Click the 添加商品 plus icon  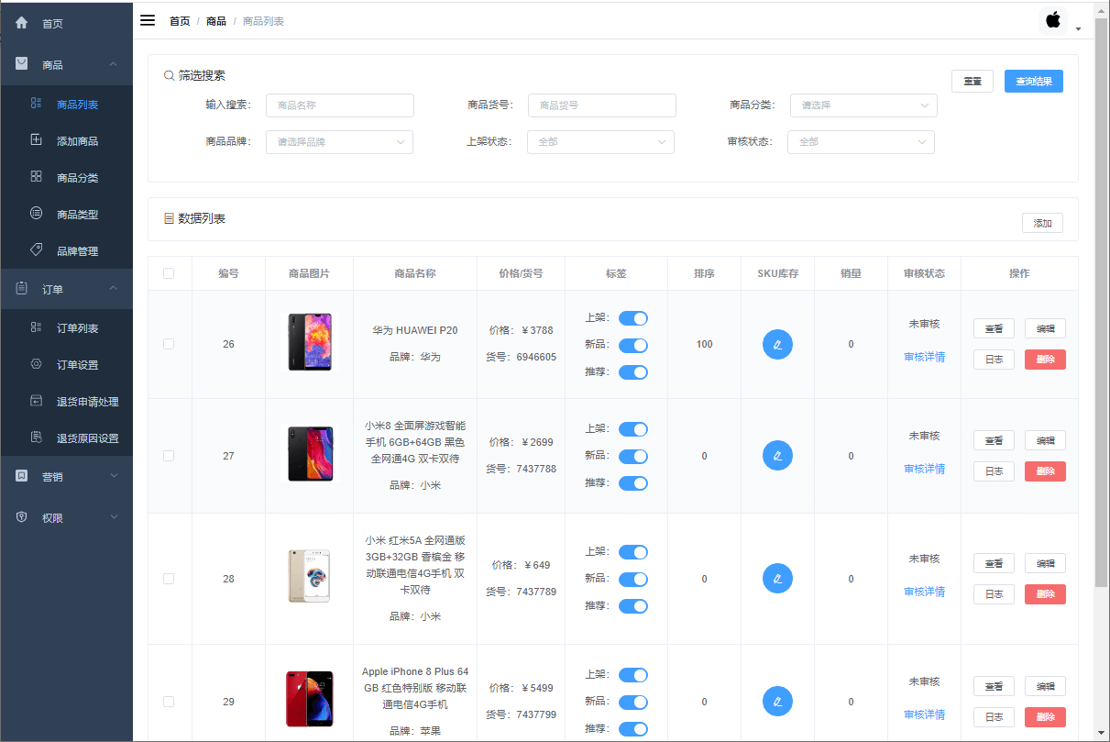[x=37, y=140]
